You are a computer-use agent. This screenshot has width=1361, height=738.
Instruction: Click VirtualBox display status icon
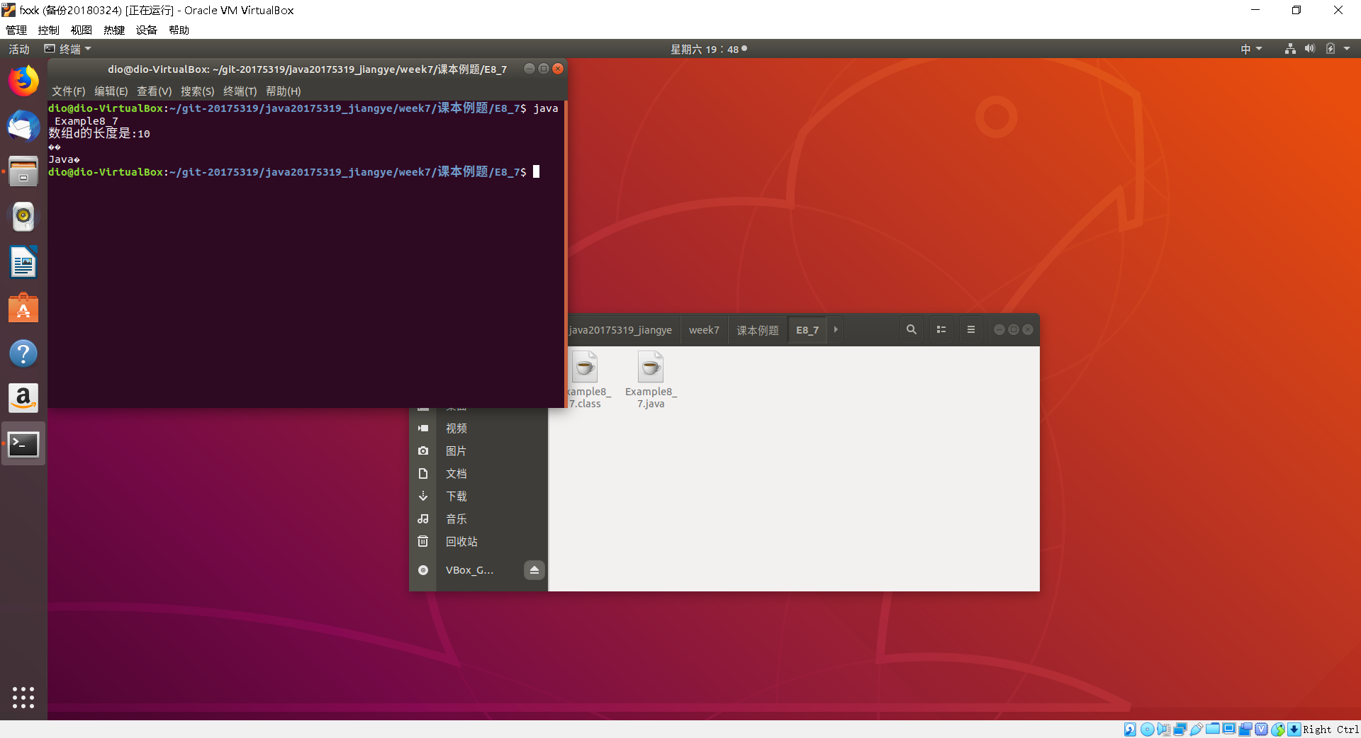pyautogui.click(x=1229, y=730)
